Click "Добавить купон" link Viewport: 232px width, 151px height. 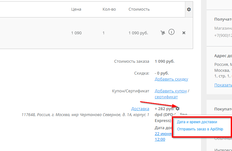click(x=171, y=91)
